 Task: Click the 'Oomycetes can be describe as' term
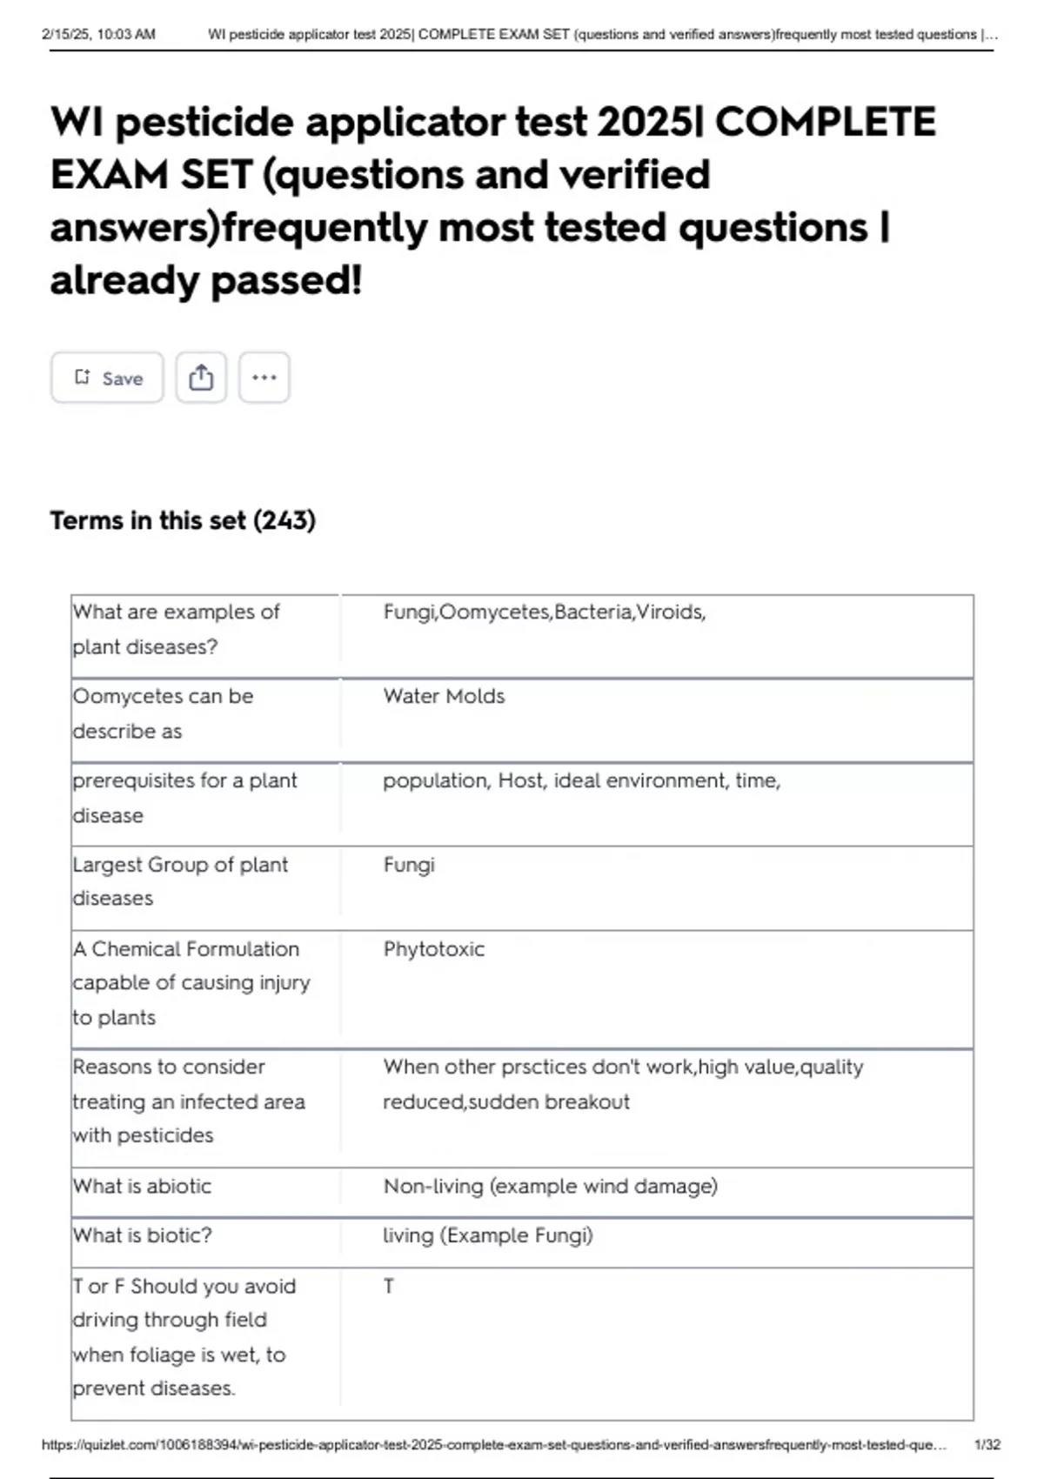coord(163,713)
